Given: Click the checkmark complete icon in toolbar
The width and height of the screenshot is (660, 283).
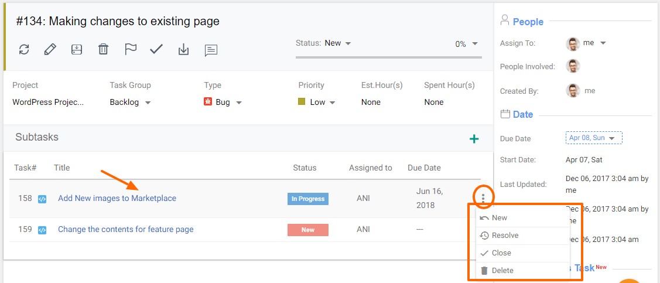Looking at the screenshot, I should pyautogui.click(x=156, y=49).
